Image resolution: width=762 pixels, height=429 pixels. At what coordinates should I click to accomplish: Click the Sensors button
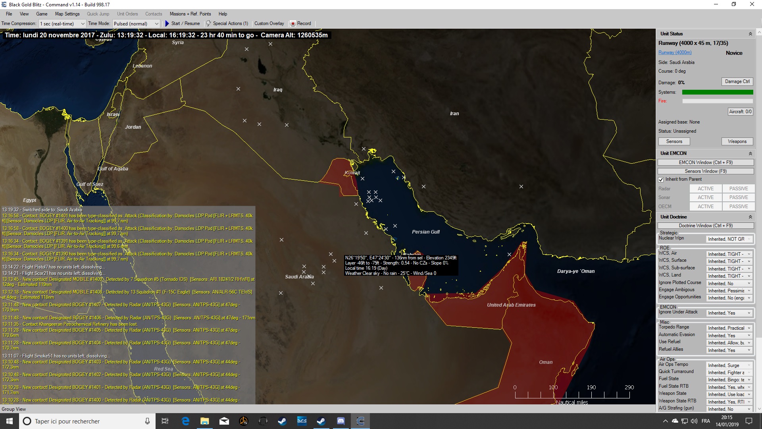[674, 141]
